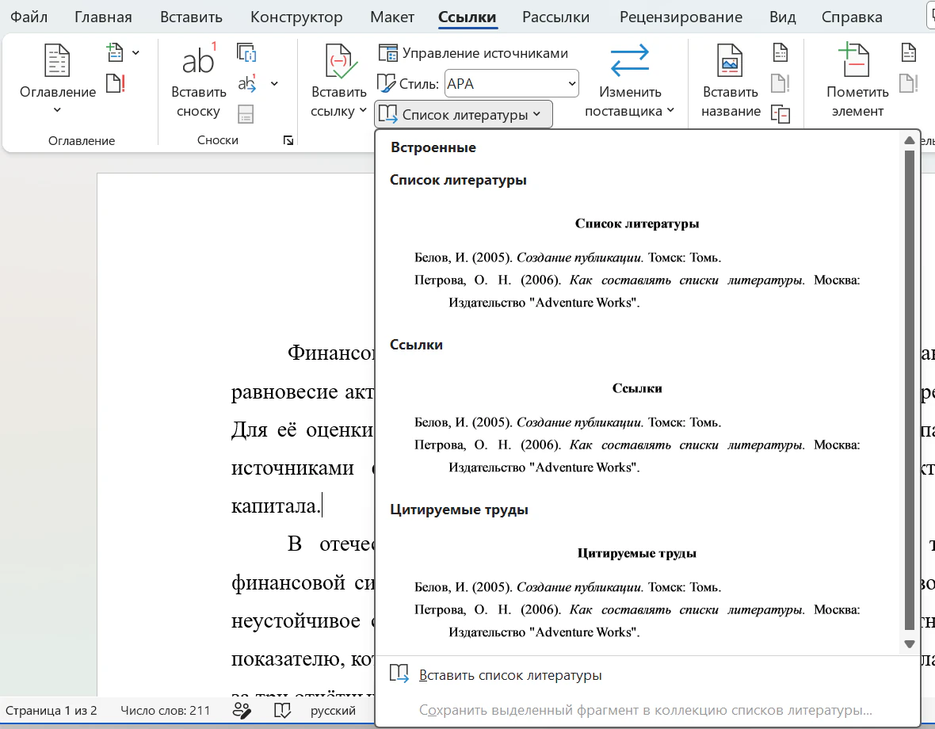Click the Update Table icon with red exclamation

pyautogui.click(x=116, y=83)
